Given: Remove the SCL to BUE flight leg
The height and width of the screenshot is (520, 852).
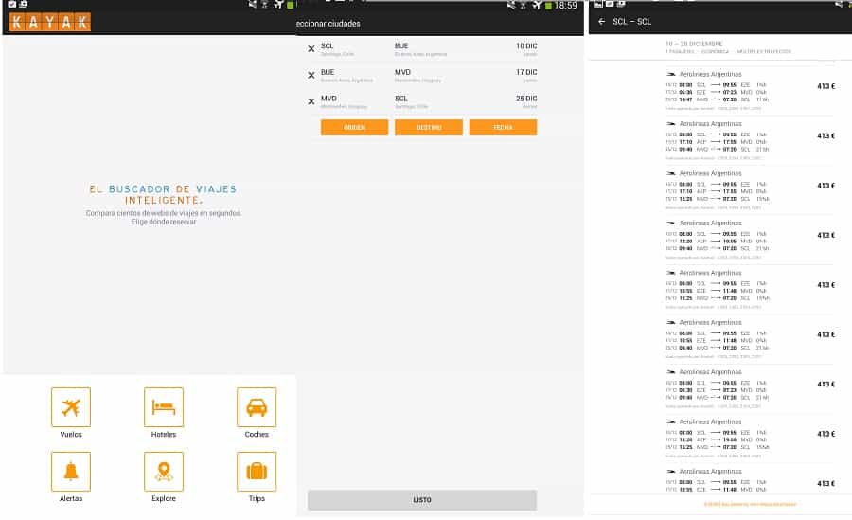Looking at the screenshot, I should 311,48.
